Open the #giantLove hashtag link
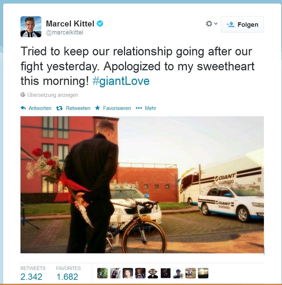The image size is (282, 285). point(121,81)
